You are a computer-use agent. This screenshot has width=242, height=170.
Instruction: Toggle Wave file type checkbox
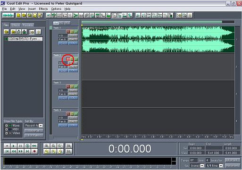click(x=6, y=126)
